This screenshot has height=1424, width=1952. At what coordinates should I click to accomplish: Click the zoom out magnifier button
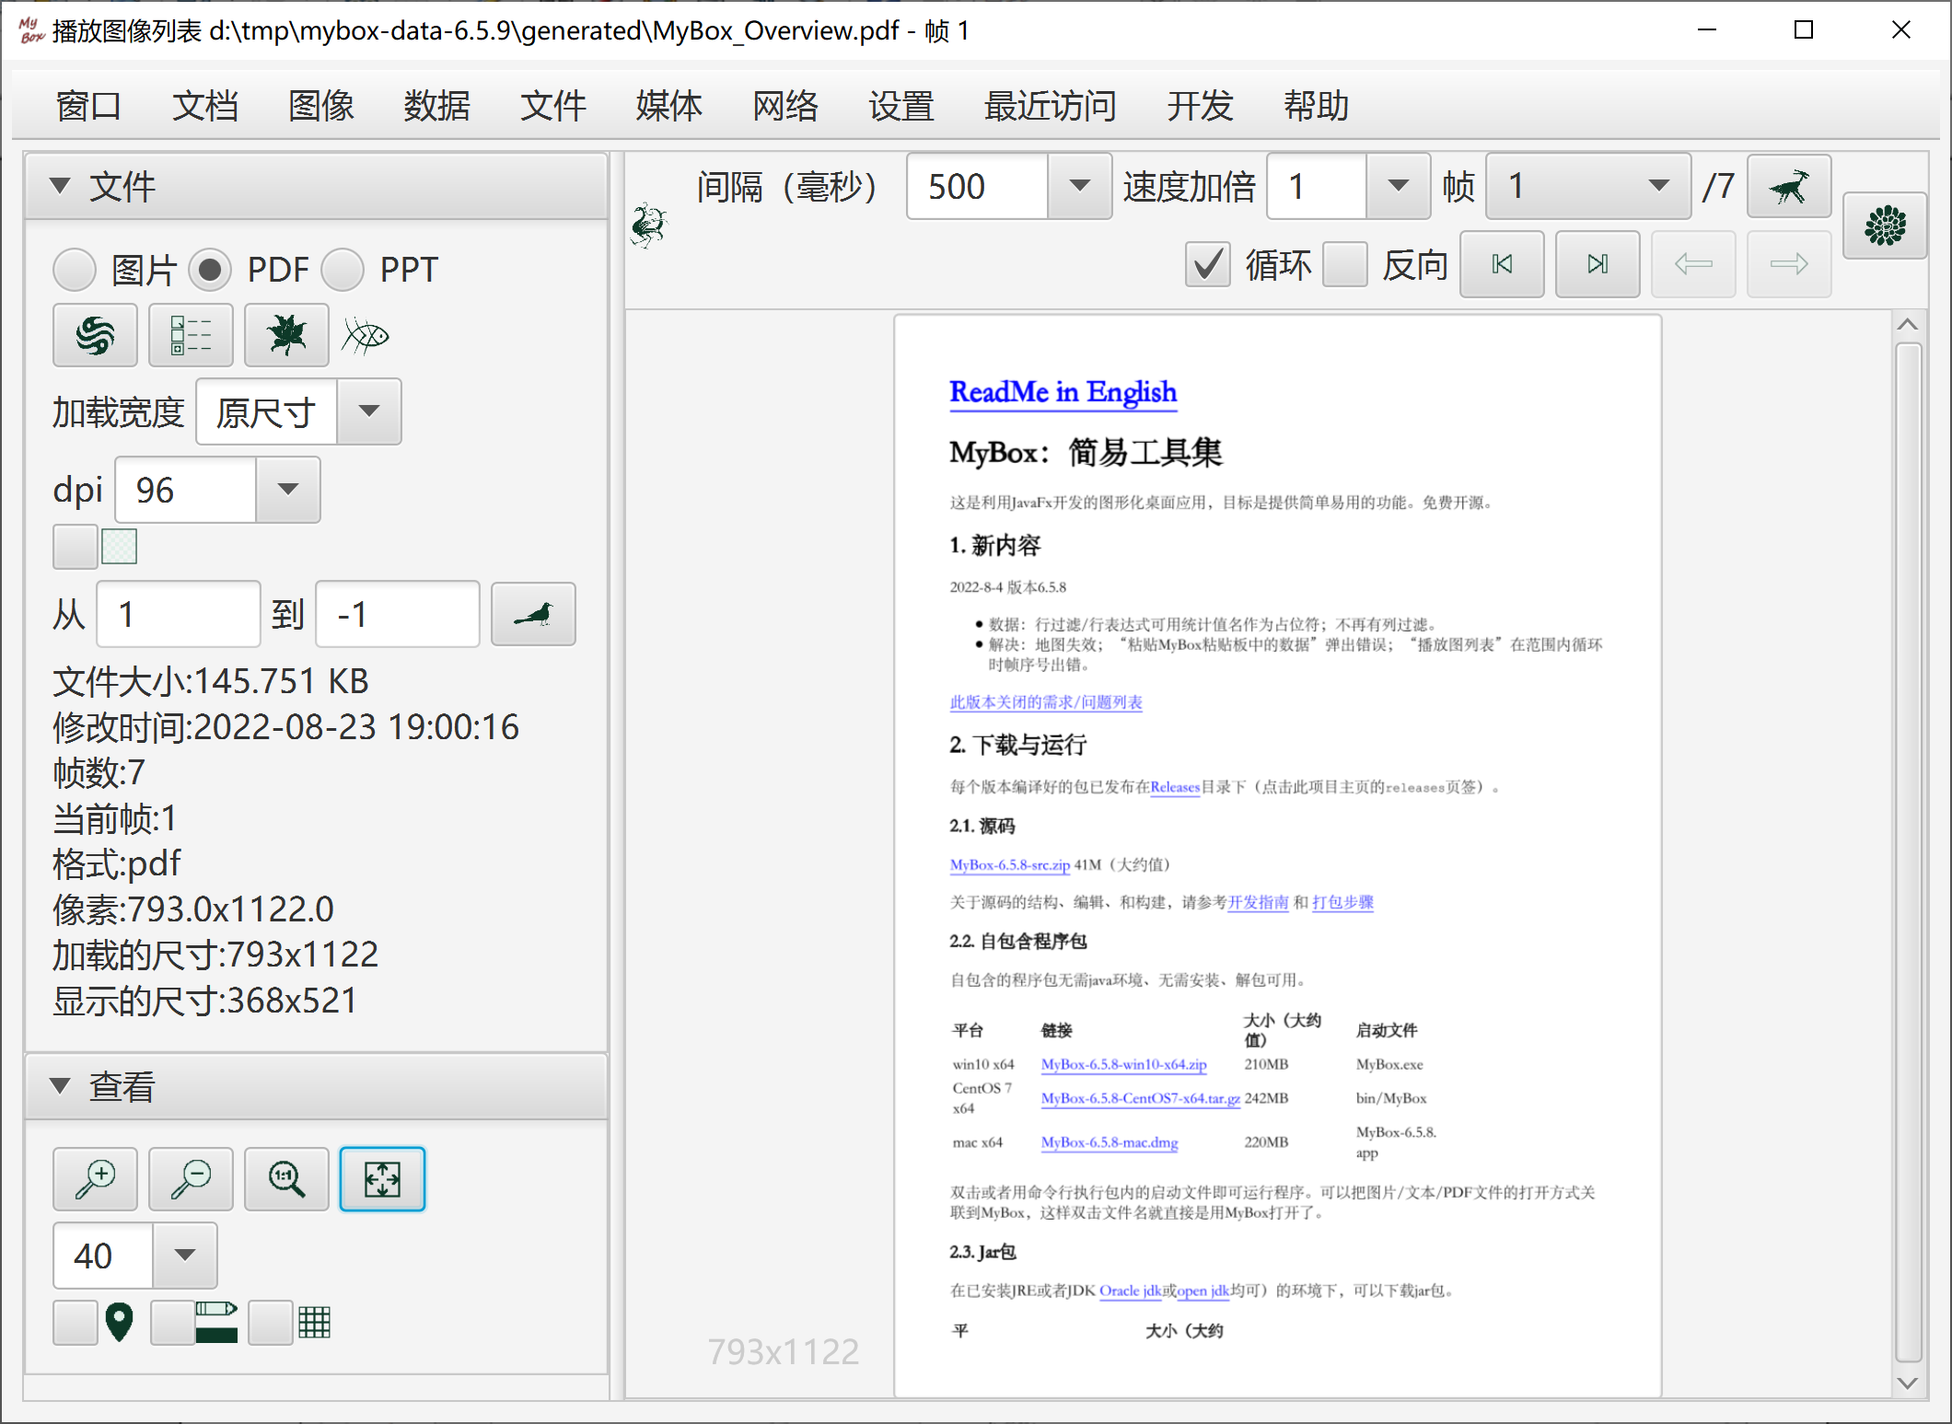pyautogui.click(x=191, y=1179)
